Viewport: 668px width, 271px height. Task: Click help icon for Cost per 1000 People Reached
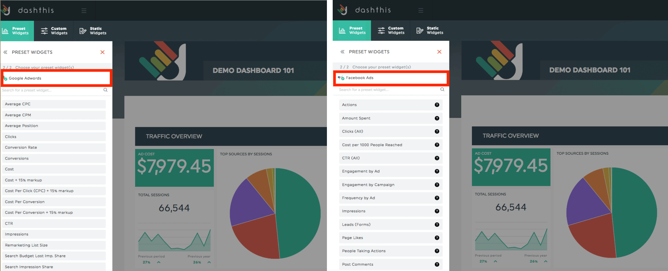[x=437, y=145]
